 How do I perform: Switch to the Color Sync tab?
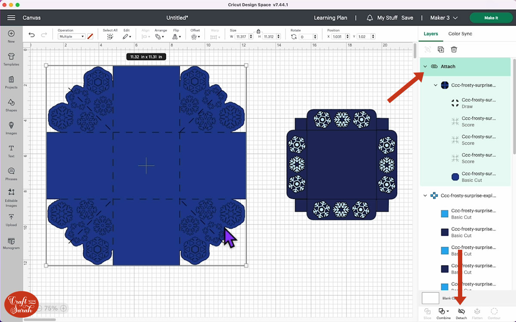click(460, 34)
